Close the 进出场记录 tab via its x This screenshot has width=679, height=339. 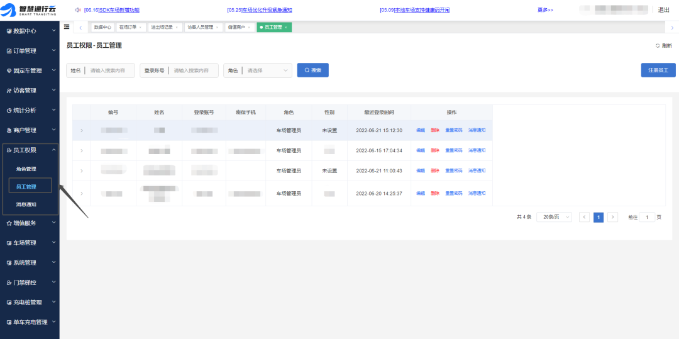(176, 27)
